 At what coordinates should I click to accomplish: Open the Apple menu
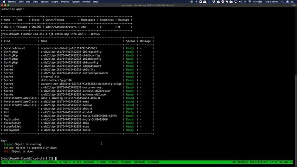point(4,2)
